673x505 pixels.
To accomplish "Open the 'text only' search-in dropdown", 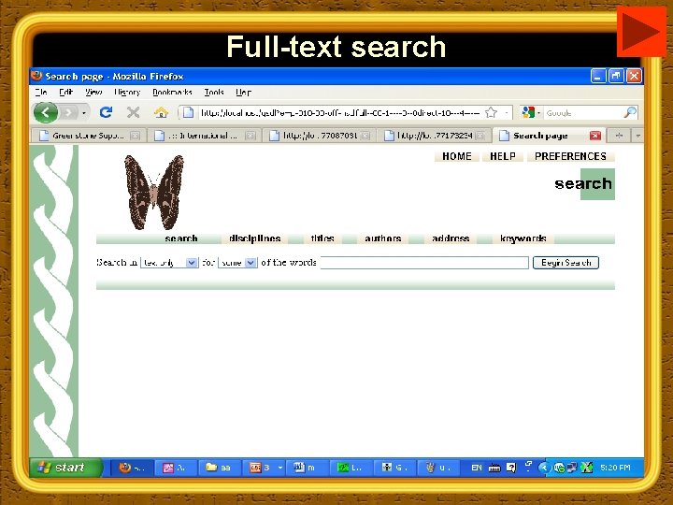I will tap(169, 263).
